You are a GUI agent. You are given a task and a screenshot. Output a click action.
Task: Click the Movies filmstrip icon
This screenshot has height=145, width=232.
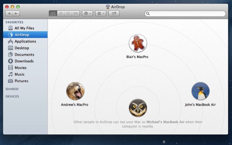pyautogui.click(x=10, y=68)
